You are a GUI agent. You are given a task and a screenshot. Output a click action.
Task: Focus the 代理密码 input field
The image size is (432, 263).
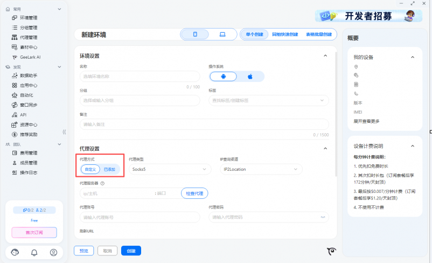coord(269,217)
